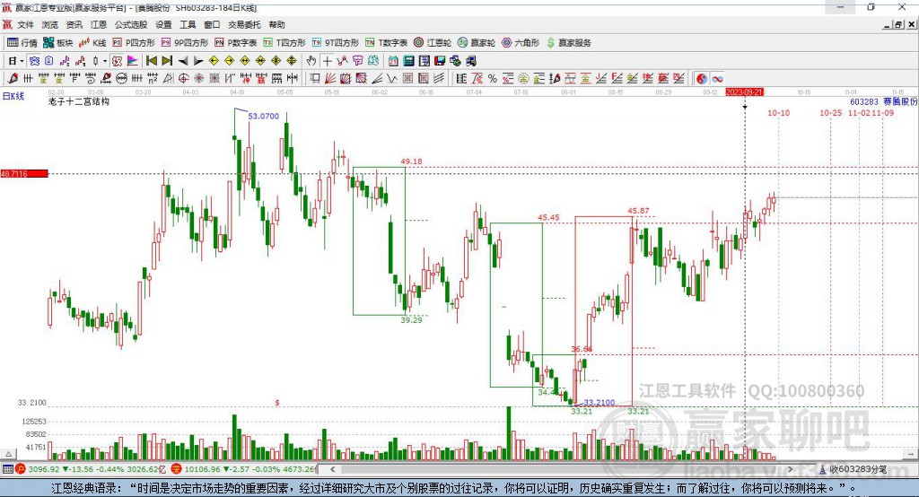Click the Shanghai index 3096.92 status
The width and height of the screenshot is (919, 497).
pos(43,469)
